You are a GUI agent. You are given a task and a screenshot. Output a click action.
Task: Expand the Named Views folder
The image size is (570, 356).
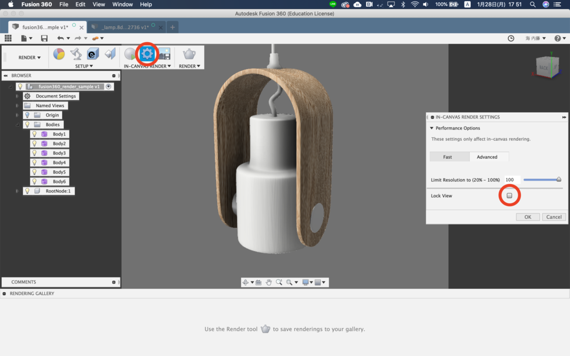17,106
